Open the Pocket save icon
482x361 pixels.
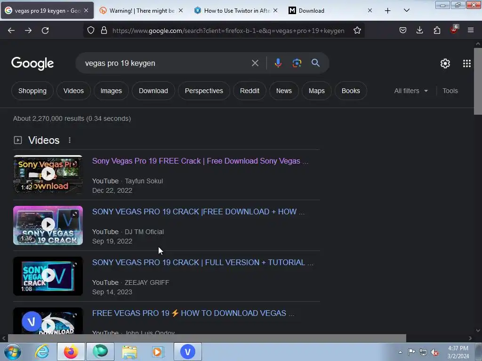[x=403, y=31]
